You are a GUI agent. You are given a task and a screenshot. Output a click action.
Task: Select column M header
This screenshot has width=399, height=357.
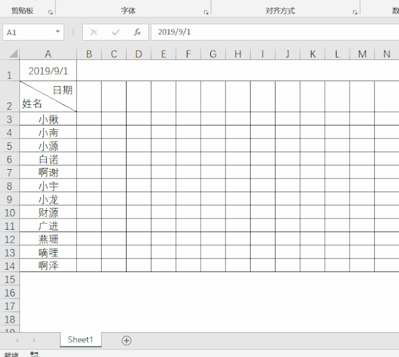point(362,54)
